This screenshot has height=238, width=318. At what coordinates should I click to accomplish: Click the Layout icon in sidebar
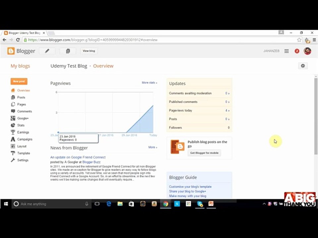[x=13, y=146]
